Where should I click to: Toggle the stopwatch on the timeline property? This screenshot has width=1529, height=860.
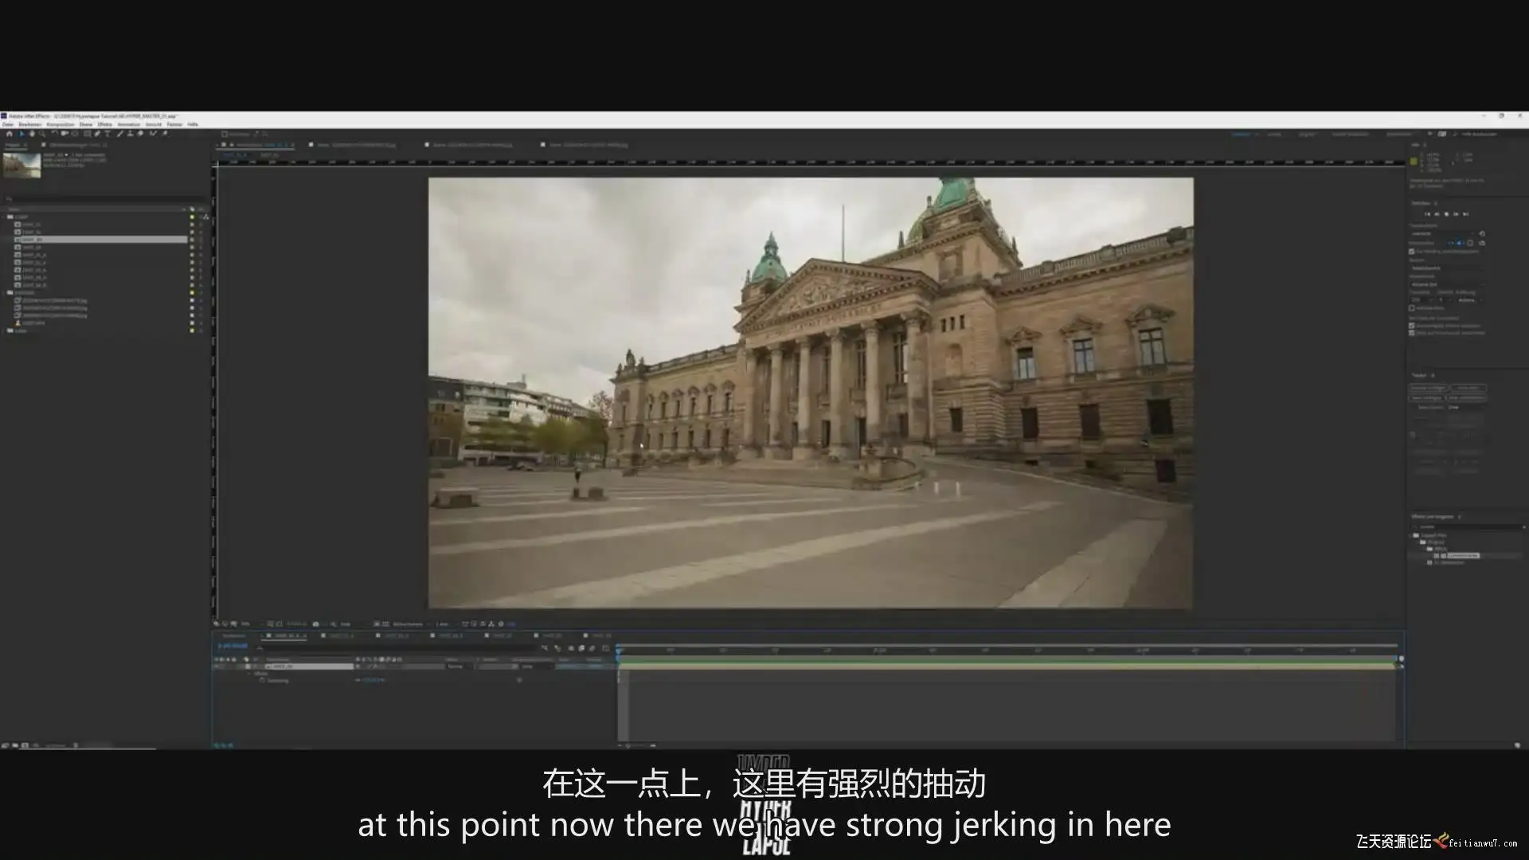[x=262, y=680]
